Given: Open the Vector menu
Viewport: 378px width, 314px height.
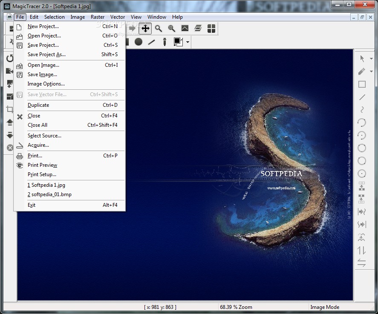Looking at the screenshot, I should pyautogui.click(x=118, y=17).
